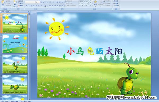Click the strikethrough text icon
Viewport: 159px width, 102px height.
[34, 6]
